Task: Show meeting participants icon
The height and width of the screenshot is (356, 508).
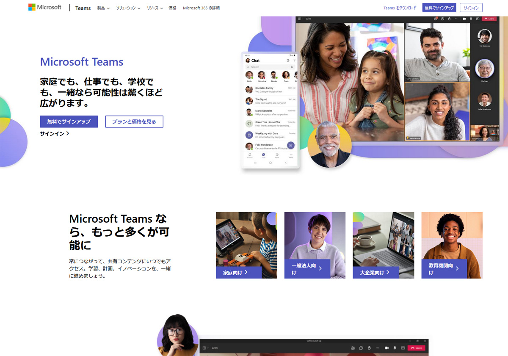Action: [435, 19]
